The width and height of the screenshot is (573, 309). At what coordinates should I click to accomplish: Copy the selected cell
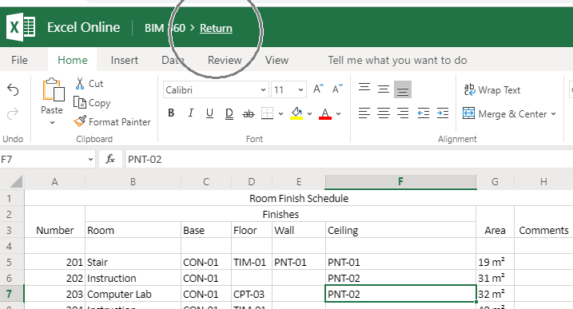click(92, 103)
